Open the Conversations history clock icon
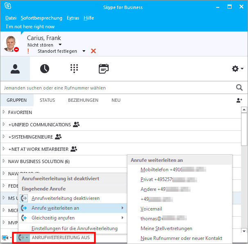 [x=45, y=69]
